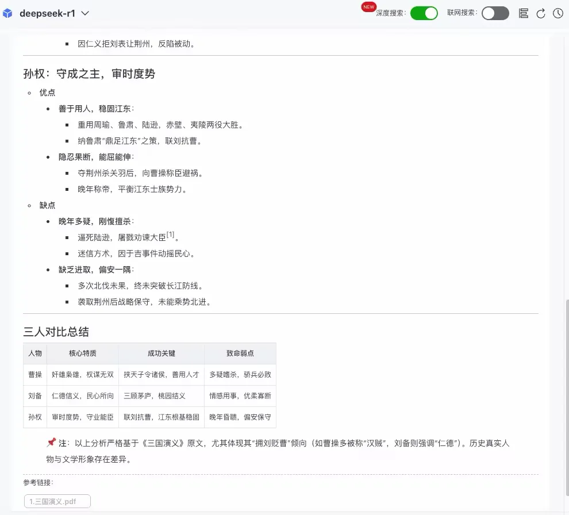Click the 优点 list item

[47, 93]
